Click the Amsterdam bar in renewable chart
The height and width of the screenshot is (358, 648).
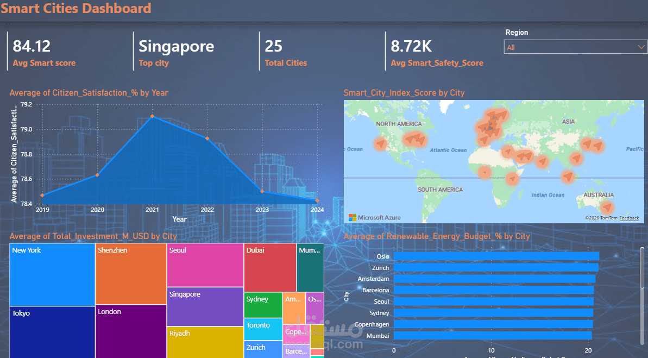[x=495, y=279]
